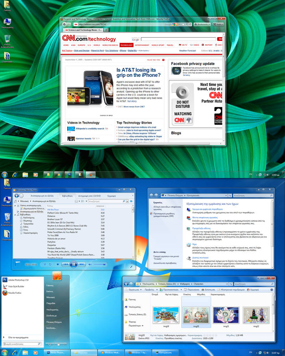Go to previous track in Media Player

[66, 264]
